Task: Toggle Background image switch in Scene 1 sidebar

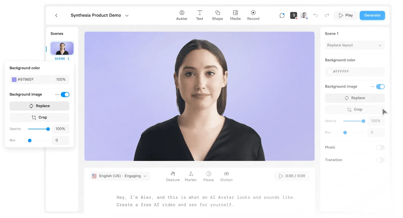Action: coord(380,87)
